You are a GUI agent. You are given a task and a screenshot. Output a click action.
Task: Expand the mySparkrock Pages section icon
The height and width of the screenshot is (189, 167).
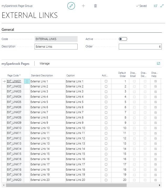tap(158, 63)
